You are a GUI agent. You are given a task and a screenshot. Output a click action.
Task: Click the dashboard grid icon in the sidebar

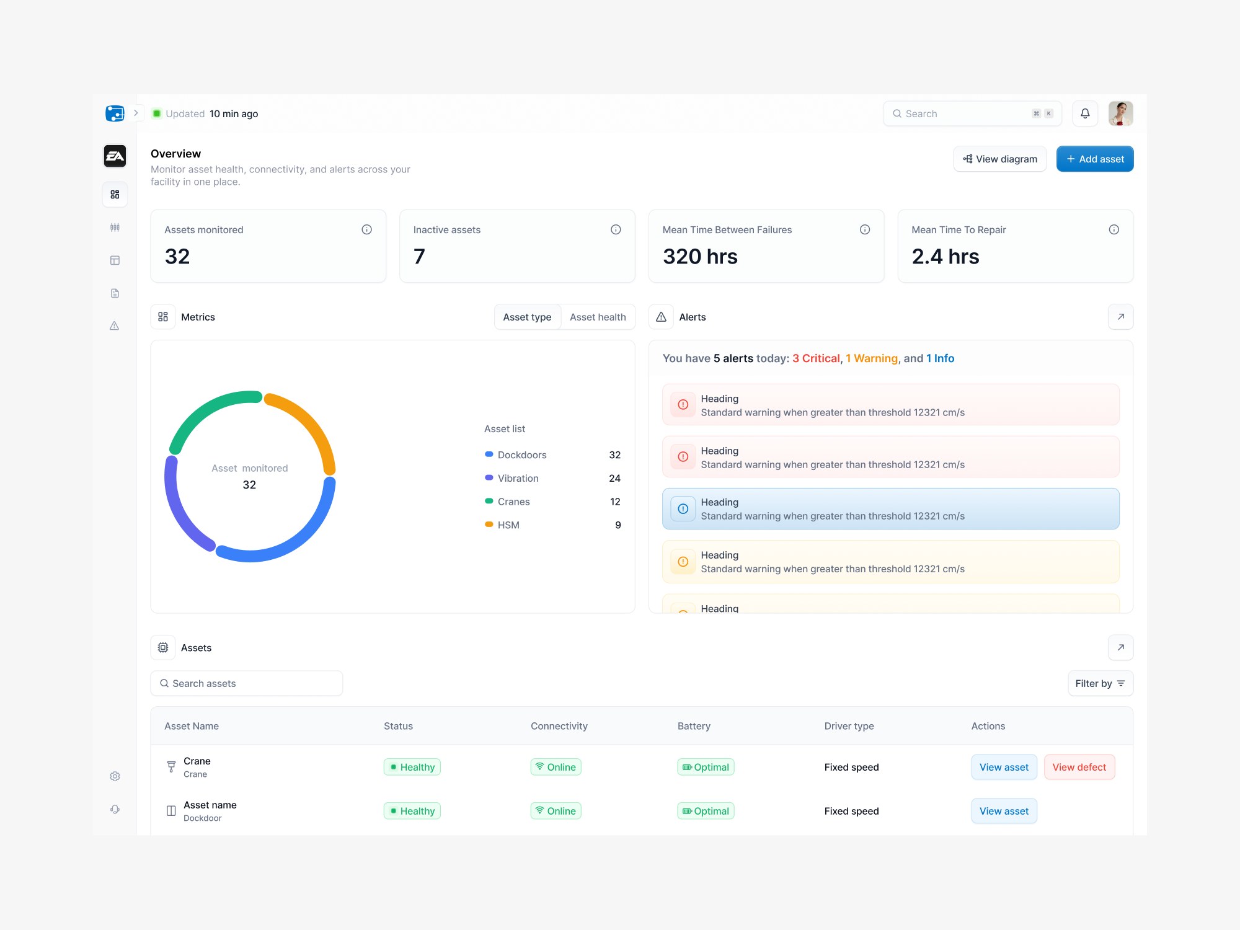click(x=115, y=195)
